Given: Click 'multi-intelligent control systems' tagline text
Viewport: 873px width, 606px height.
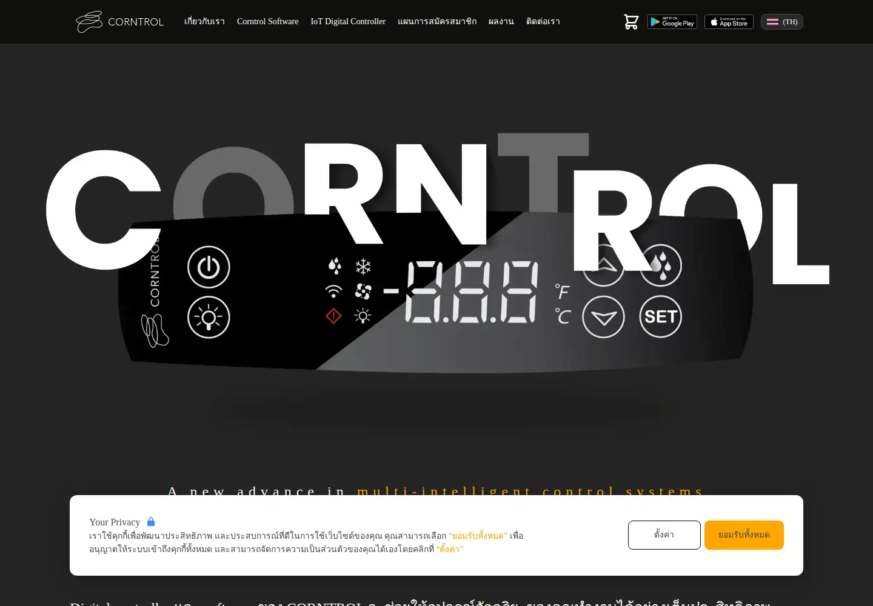Looking at the screenshot, I should [x=530, y=490].
